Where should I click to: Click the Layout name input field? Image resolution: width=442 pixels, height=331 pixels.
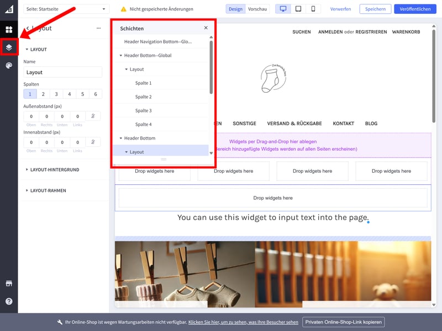pos(62,72)
